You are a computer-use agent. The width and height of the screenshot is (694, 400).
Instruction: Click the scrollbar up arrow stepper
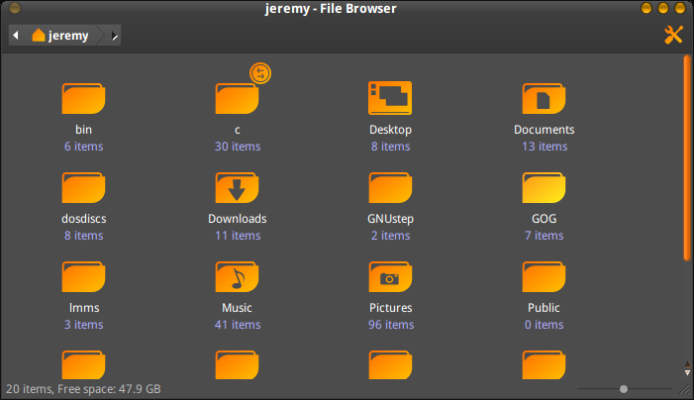coord(687,364)
